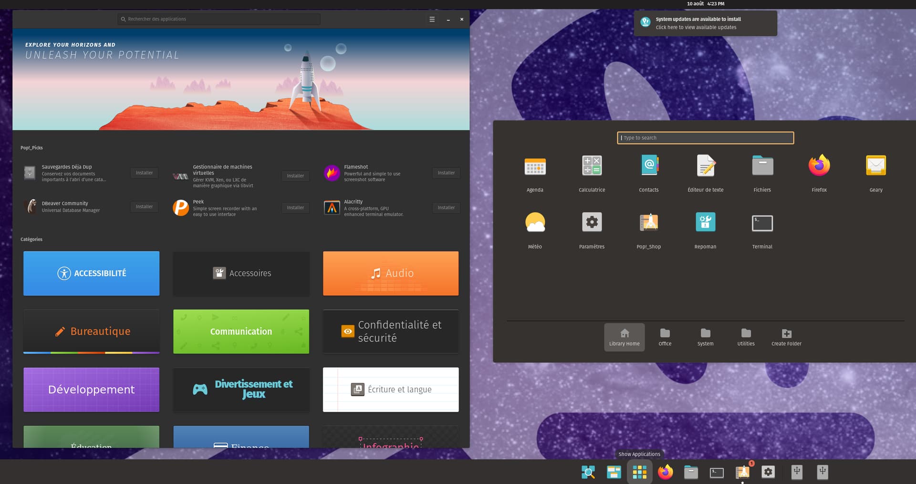
Task: Select the Utilities folder tab
Action: (x=746, y=337)
